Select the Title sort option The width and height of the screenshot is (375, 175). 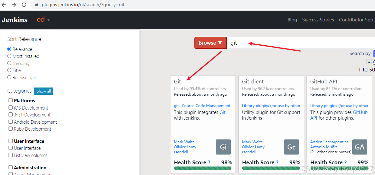9,70
